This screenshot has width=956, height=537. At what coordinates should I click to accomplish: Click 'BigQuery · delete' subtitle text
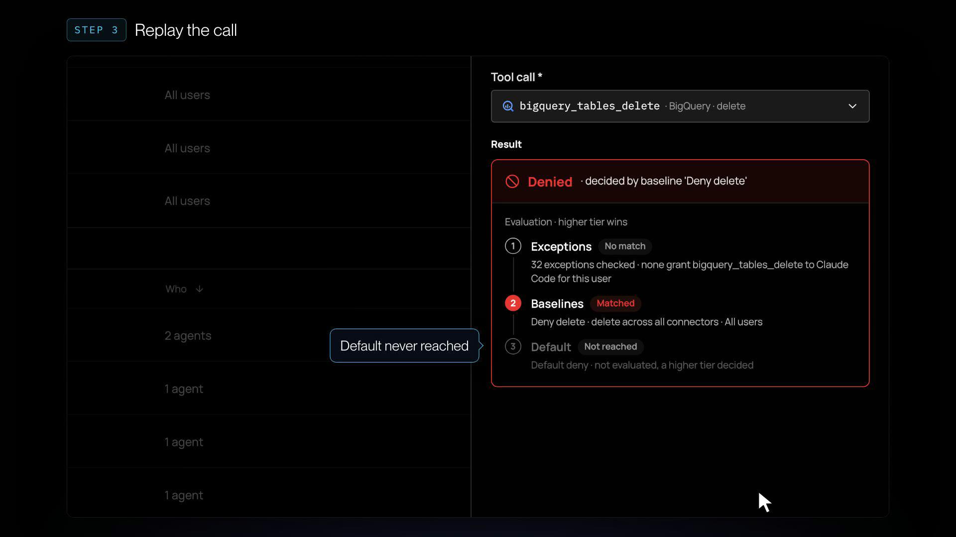[707, 106]
